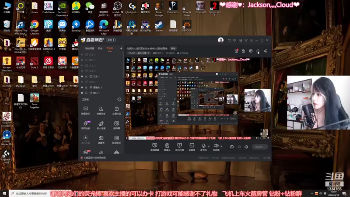Add a screen capture source from bottom bar
The height and width of the screenshot is (197, 350).
click(x=154, y=147)
